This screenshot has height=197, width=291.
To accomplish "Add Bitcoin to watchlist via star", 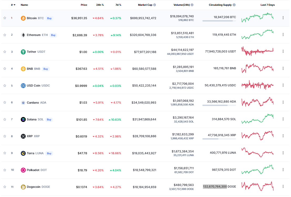I will click(4, 18).
